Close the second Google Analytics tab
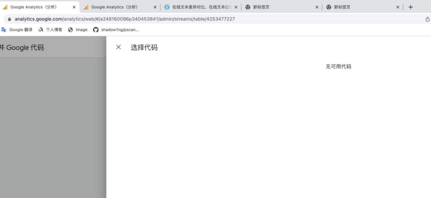The image size is (431, 198). point(155,7)
